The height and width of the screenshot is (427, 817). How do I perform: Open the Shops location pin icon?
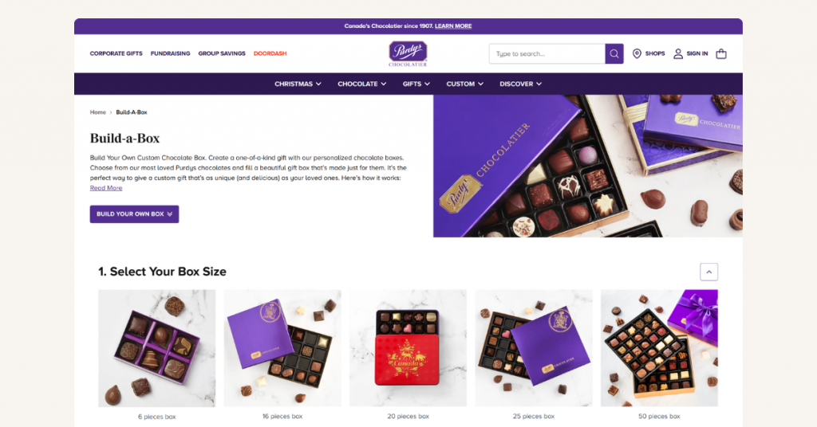pos(637,53)
